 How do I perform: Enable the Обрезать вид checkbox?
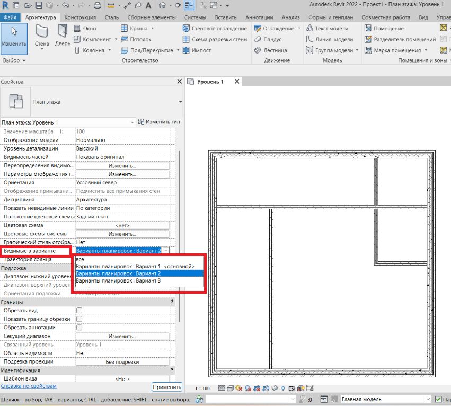pos(79,311)
